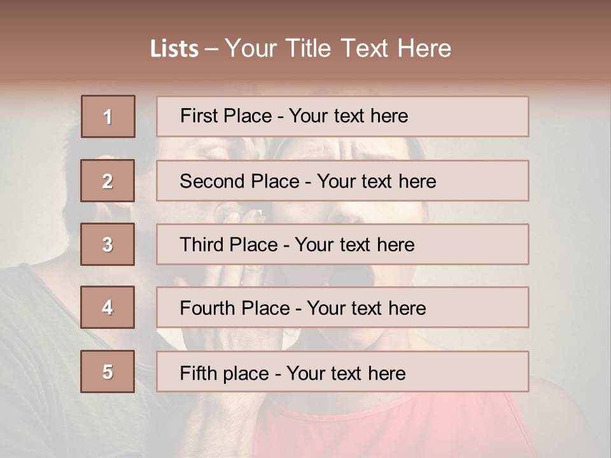Viewport: 611px width, 458px height.
Task: Click the bold word 'Lists' in title
Action: [174, 49]
